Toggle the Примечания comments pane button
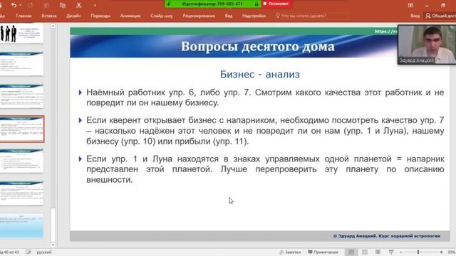Image resolution: width=456 pixels, height=256 pixels. tap(323, 252)
